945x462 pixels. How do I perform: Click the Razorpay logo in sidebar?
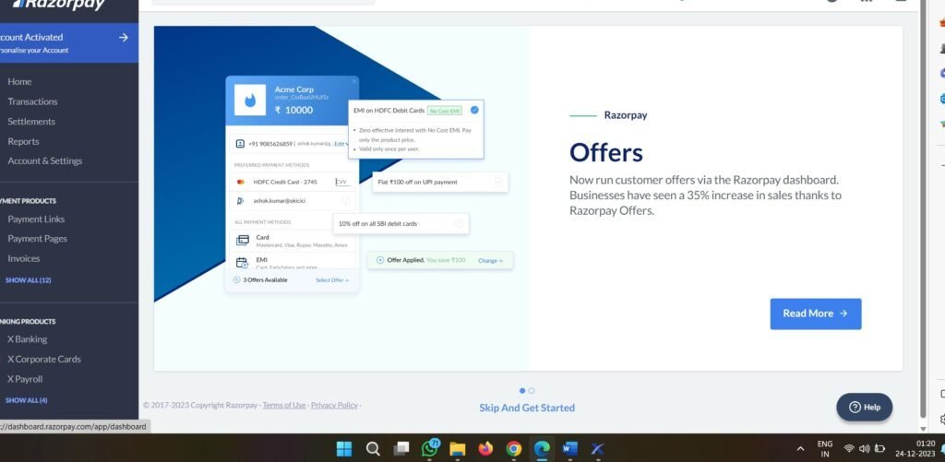pos(58,5)
